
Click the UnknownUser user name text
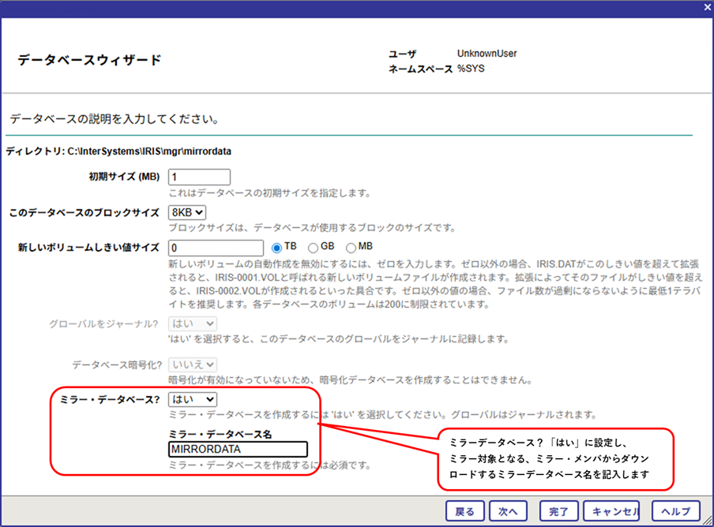pos(487,54)
